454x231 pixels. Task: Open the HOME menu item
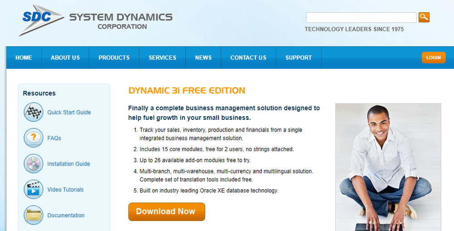(24, 58)
